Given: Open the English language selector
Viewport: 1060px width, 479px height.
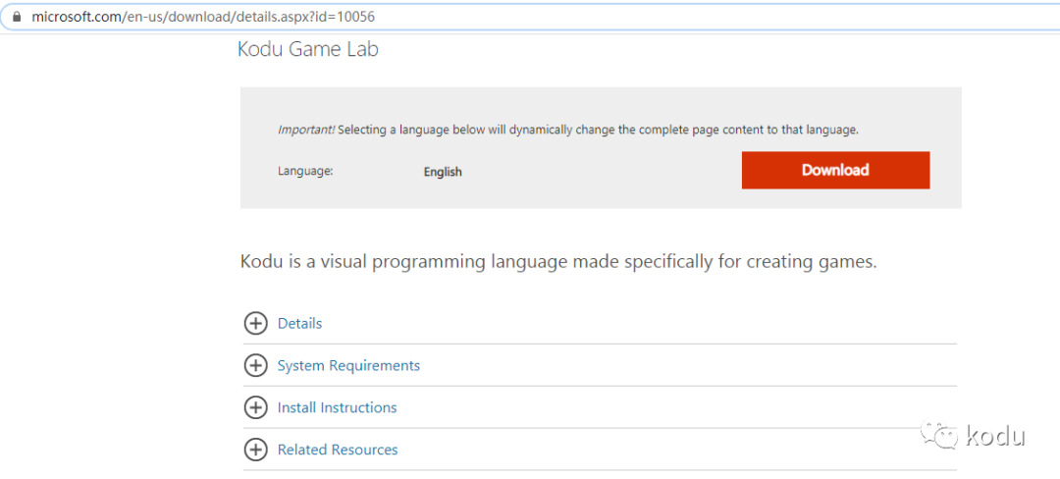Looking at the screenshot, I should [x=443, y=172].
